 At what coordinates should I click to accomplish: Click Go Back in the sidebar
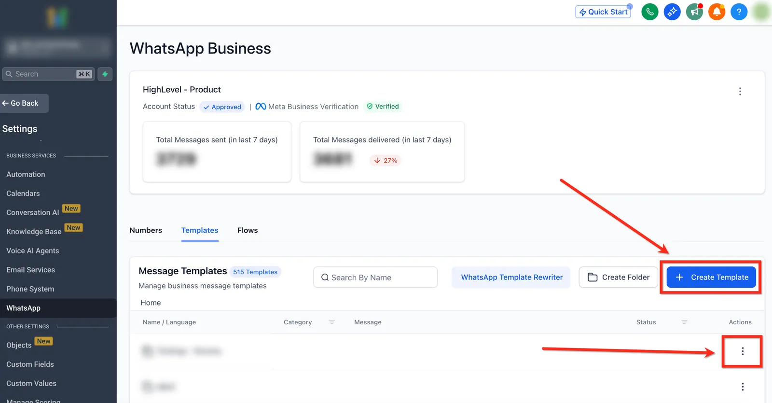[24, 103]
